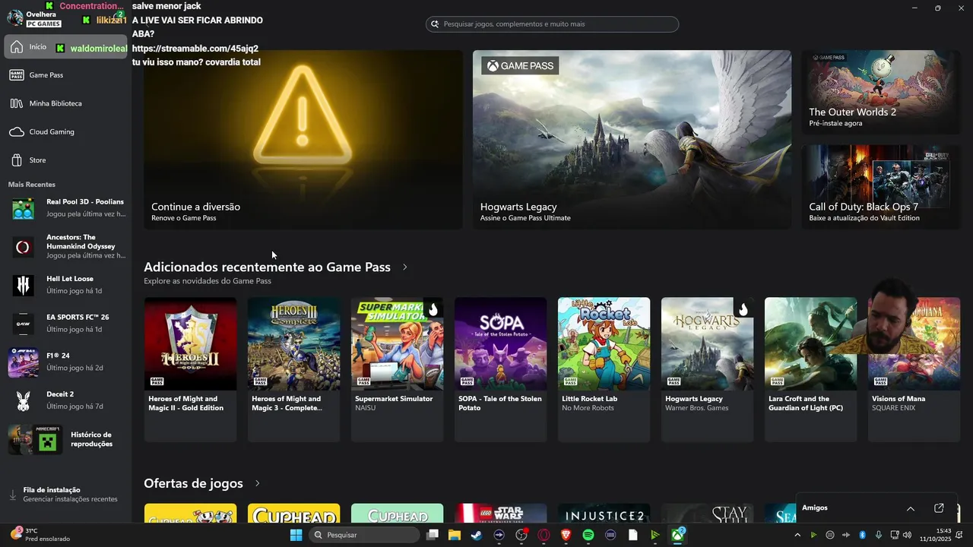Open Game Pass section in sidebar

click(x=65, y=75)
